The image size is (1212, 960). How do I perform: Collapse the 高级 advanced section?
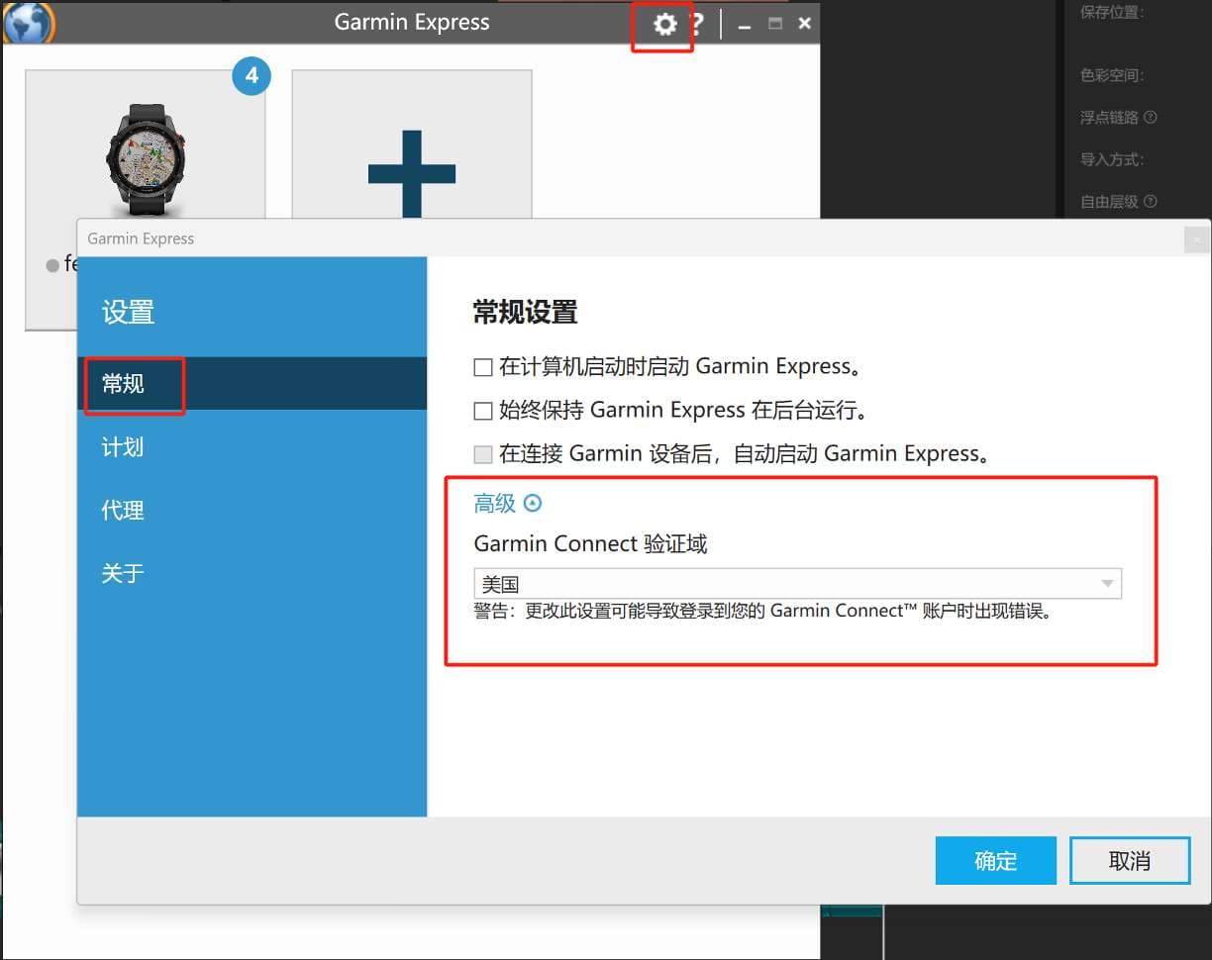coord(508,503)
